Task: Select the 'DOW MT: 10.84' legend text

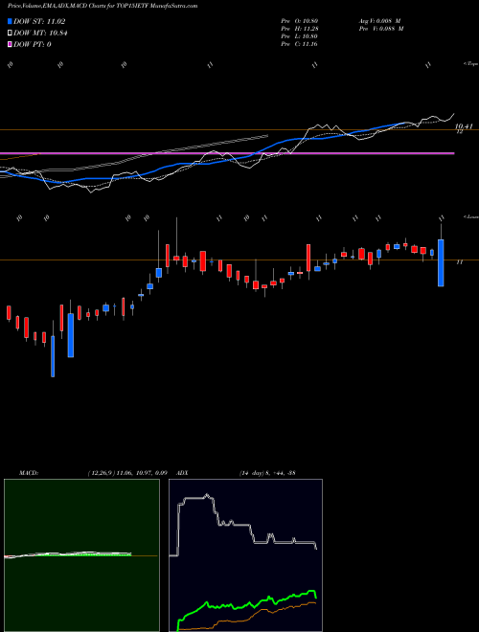Action: click(40, 34)
